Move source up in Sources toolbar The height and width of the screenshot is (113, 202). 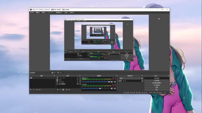point(66,90)
